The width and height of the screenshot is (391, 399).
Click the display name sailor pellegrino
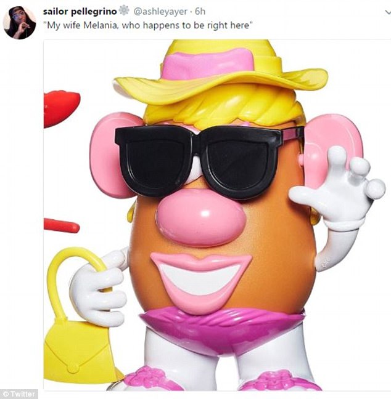click(80, 12)
